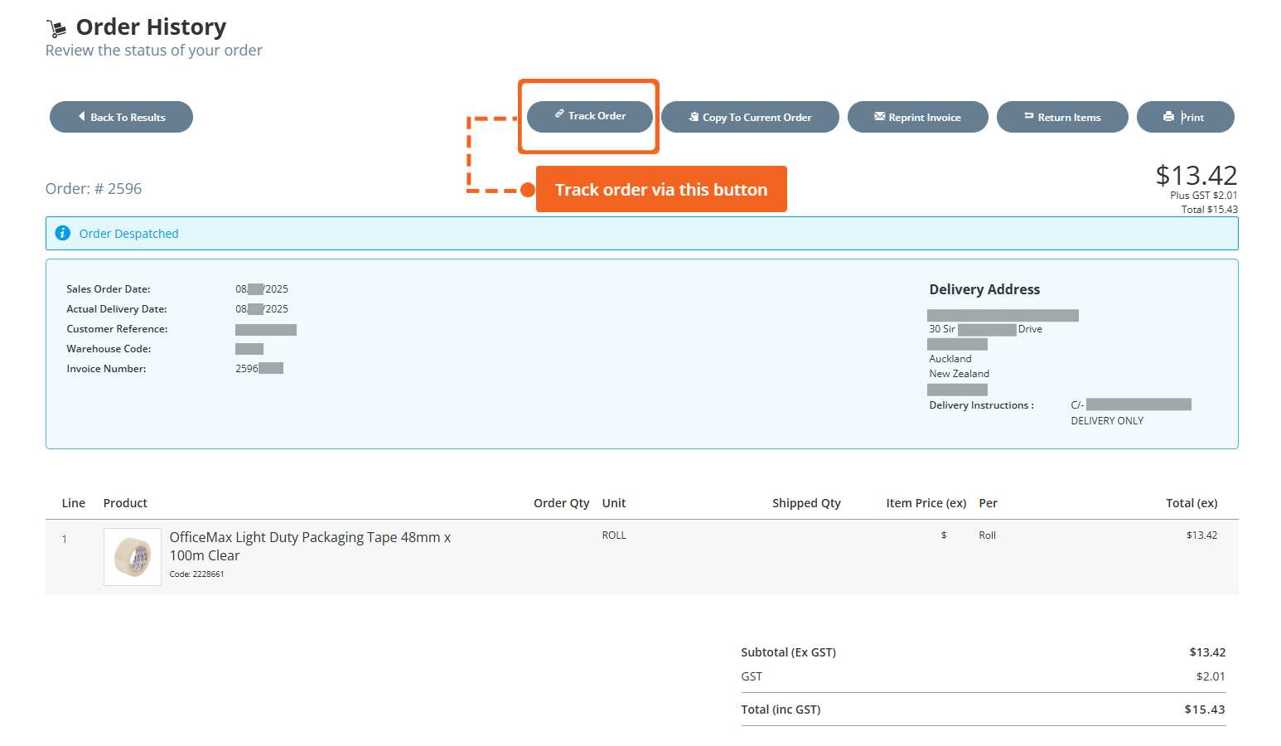The width and height of the screenshot is (1281, 746).
Task: Select the Order # 2596 heading
Action: (94, 188)
